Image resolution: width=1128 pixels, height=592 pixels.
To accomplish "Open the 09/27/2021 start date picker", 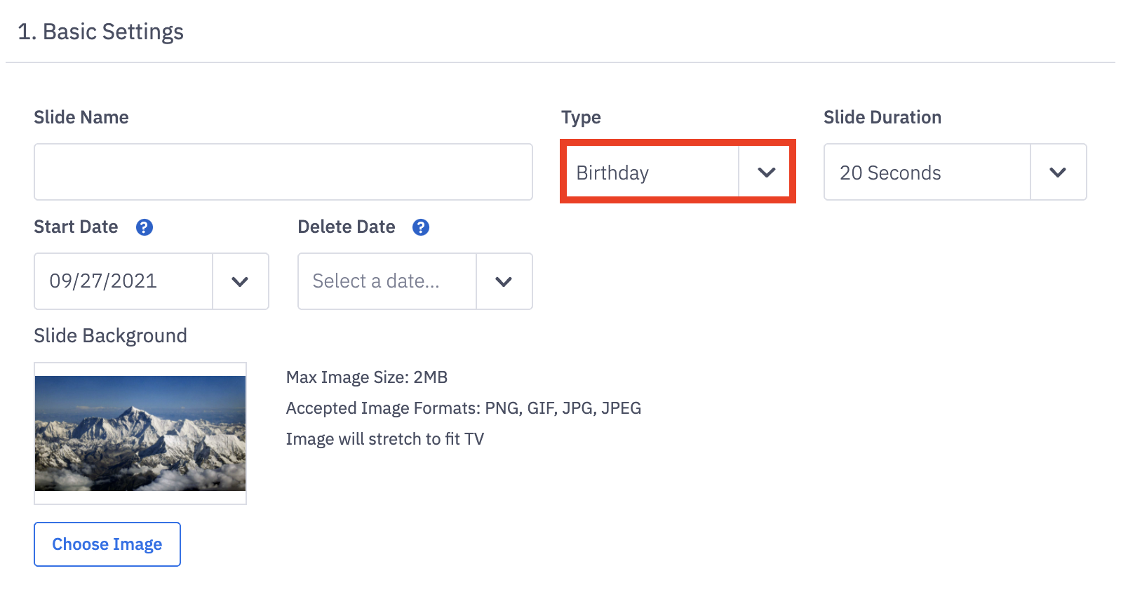I will tap(123, 282).
